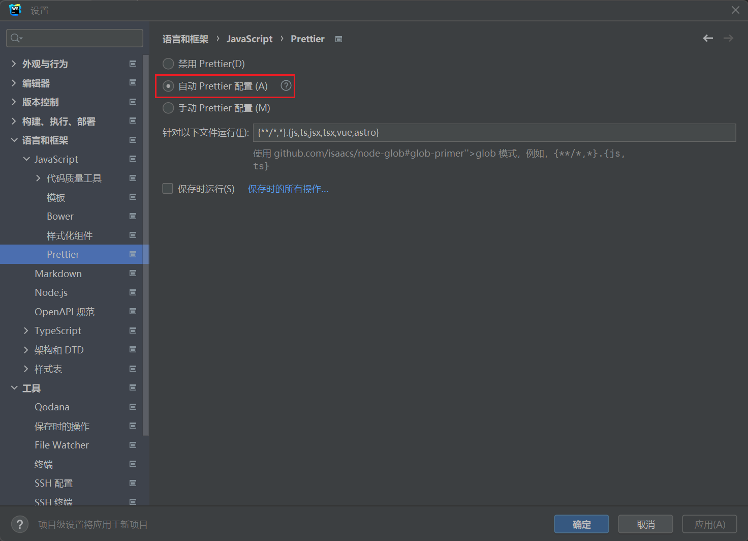The width and height of the screenshot is (748, 541).
Task: Select 禁用 Prettier radio button
Action: tap(168, 64)
